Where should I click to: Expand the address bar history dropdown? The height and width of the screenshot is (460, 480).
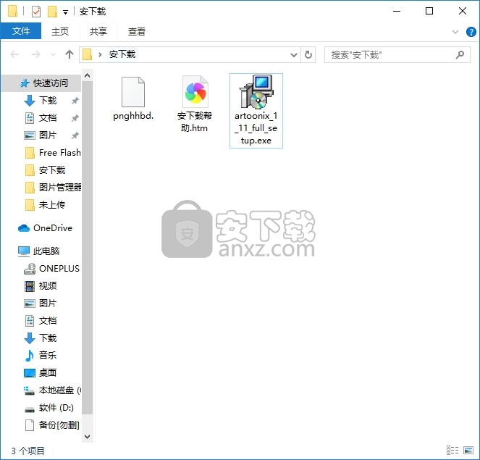point(293,55)
